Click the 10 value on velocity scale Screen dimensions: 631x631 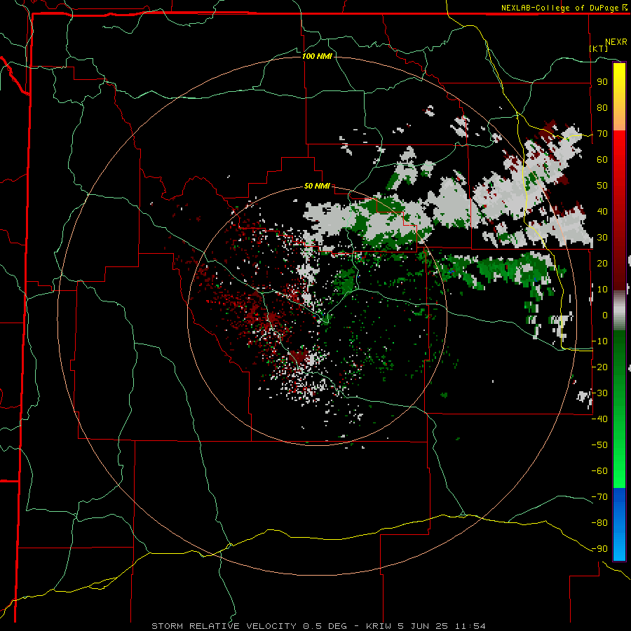point(602,290)
